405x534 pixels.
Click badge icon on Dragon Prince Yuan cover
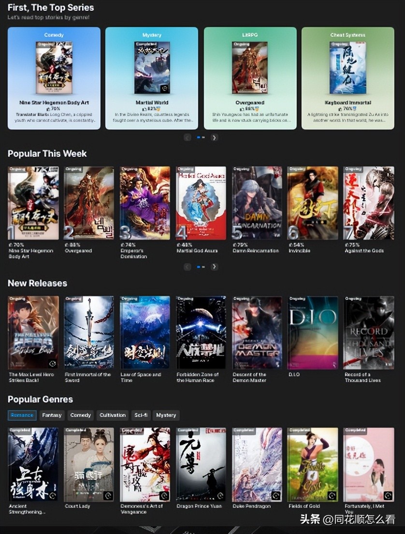click(220, 495)
